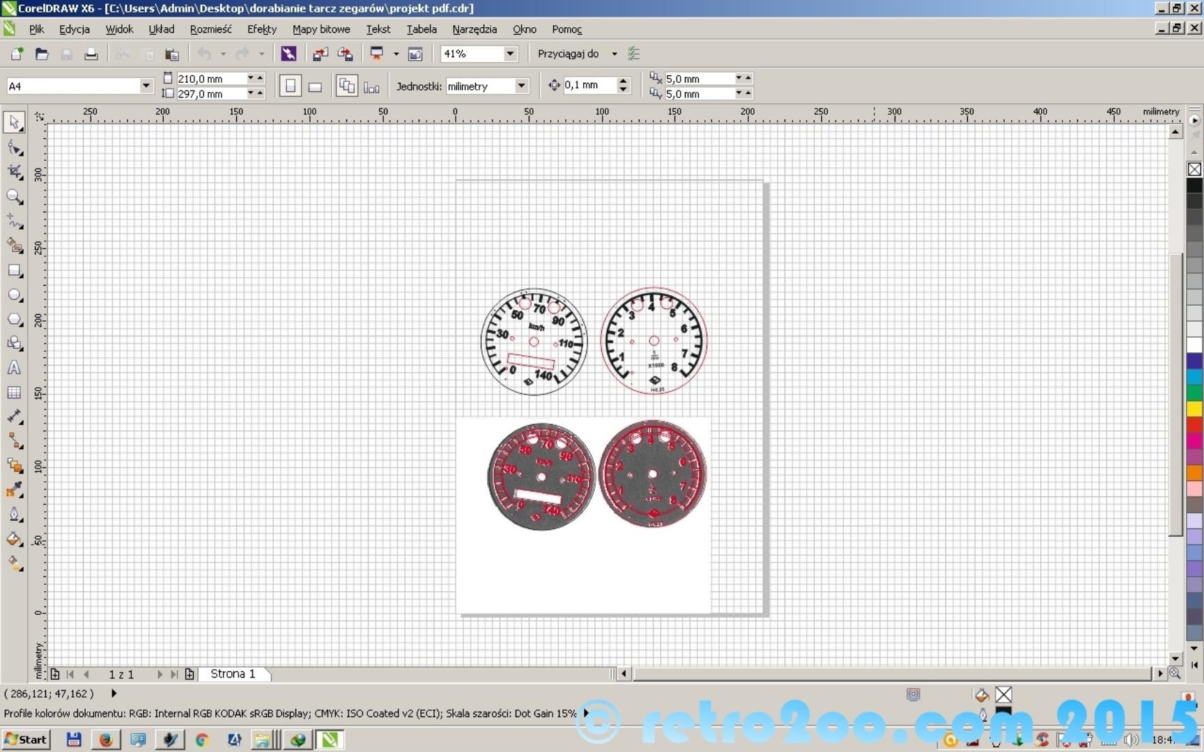Activate the Rectangle tool
Image resolution: width=1204 pixels, height=752 pixels.
[x=14, y=271]
